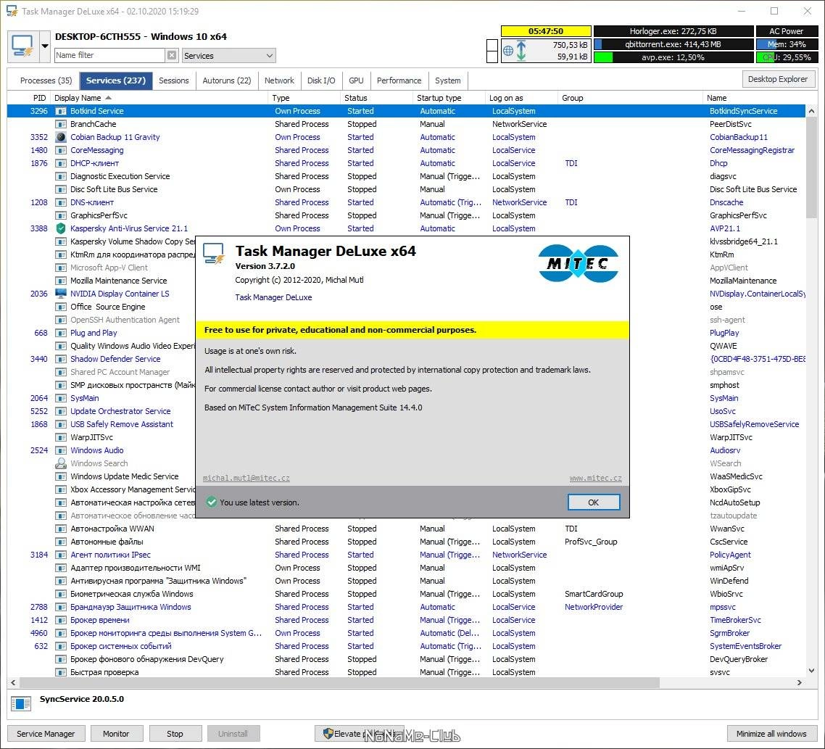
Task: Switch to the Sessions tab
Action: (174, 80)
